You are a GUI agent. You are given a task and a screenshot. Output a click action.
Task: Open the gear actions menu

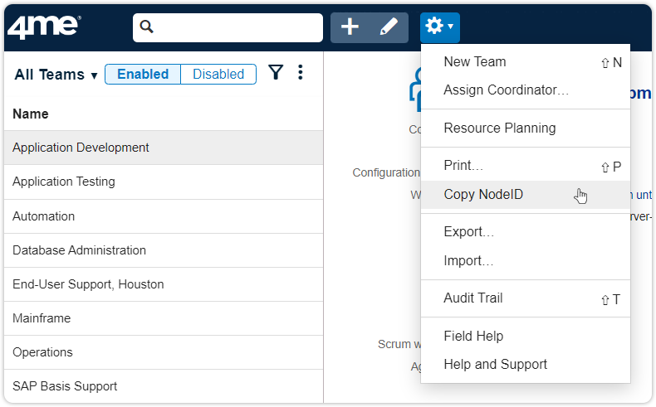coord(439,27)
